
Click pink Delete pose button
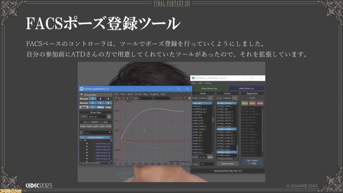pyautogui.click(x=260, y=103)
